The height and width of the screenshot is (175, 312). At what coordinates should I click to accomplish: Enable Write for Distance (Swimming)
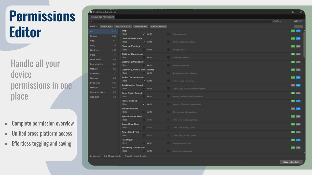pyautogui.click(x=168, y=57)
